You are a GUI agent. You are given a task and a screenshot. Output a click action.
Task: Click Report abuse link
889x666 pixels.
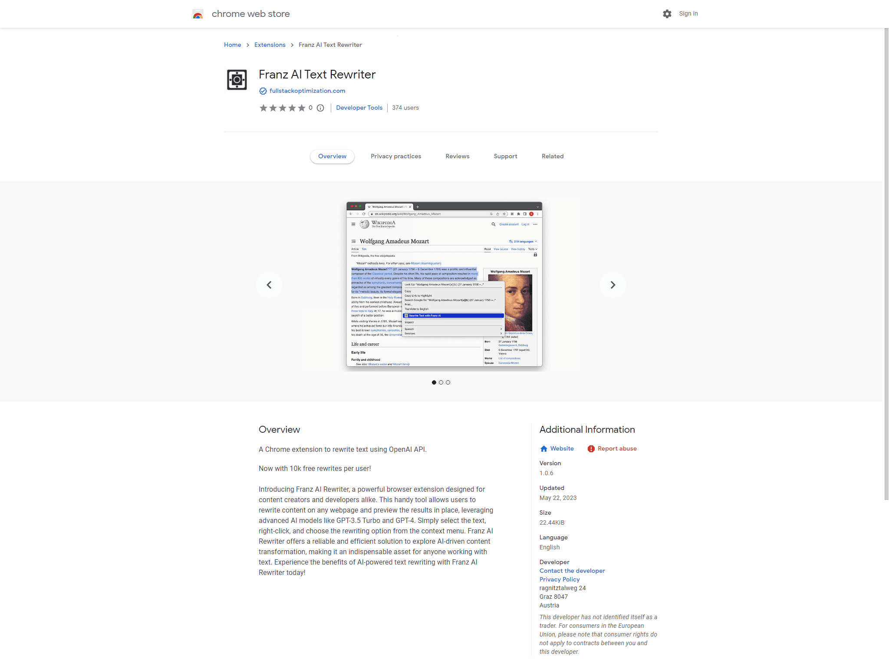point(617,449)
